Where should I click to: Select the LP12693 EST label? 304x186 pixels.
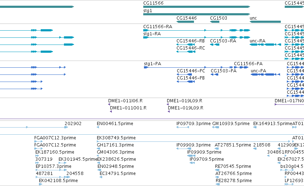[294, 181]
